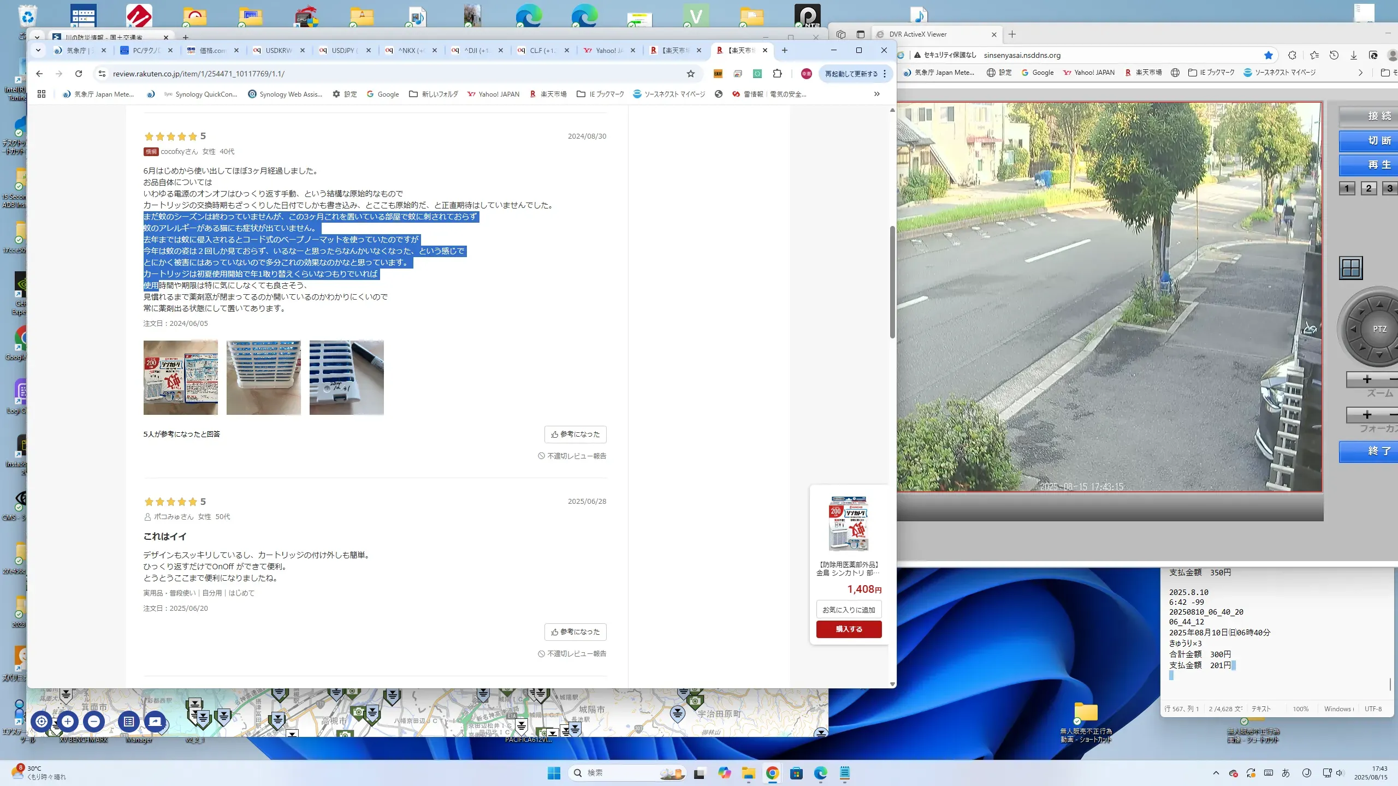Image resolution: width=1398 pixels, height=786 pixels.
Task: Click the map zoom-in plus button
Action: pyautogui.click(x=68, y=722)
